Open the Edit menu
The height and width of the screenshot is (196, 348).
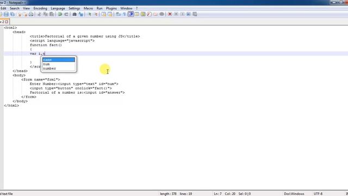pyautogui.click(x=3, y=8)
